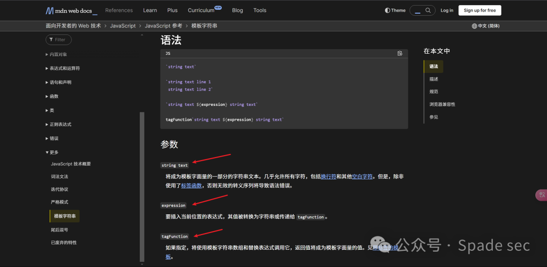Screen dimensions: 547x267
Task: Click the MDN web docs logo
Action: coord(71,11)
